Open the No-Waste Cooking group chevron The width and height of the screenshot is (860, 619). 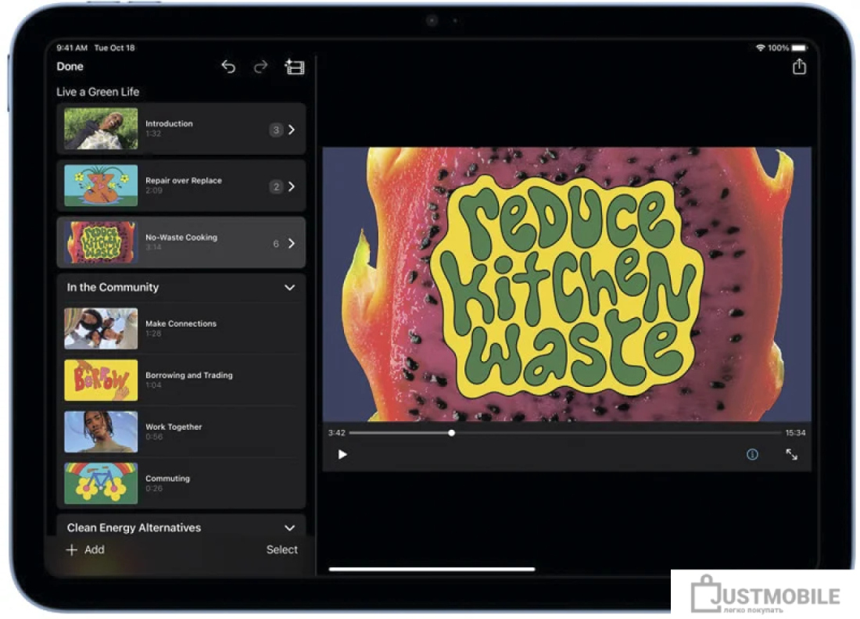(292, 243)
